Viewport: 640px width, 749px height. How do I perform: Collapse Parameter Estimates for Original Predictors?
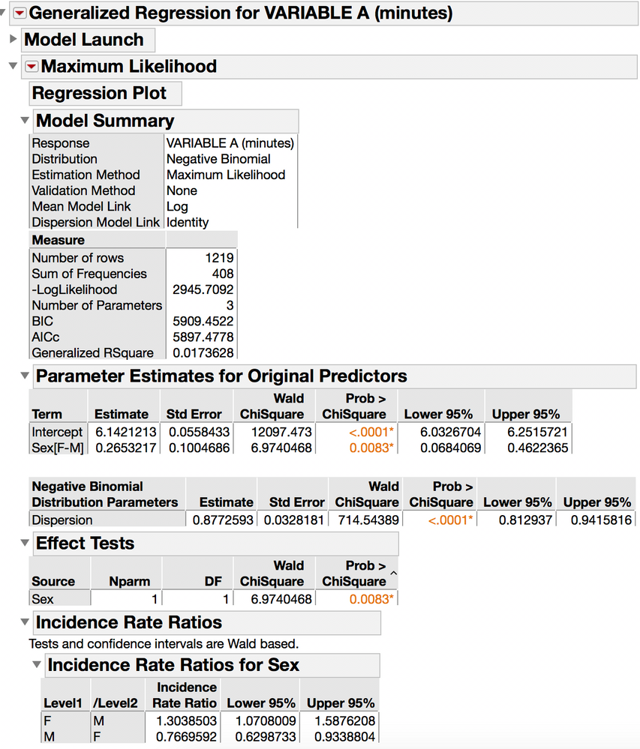click(25, 376)
